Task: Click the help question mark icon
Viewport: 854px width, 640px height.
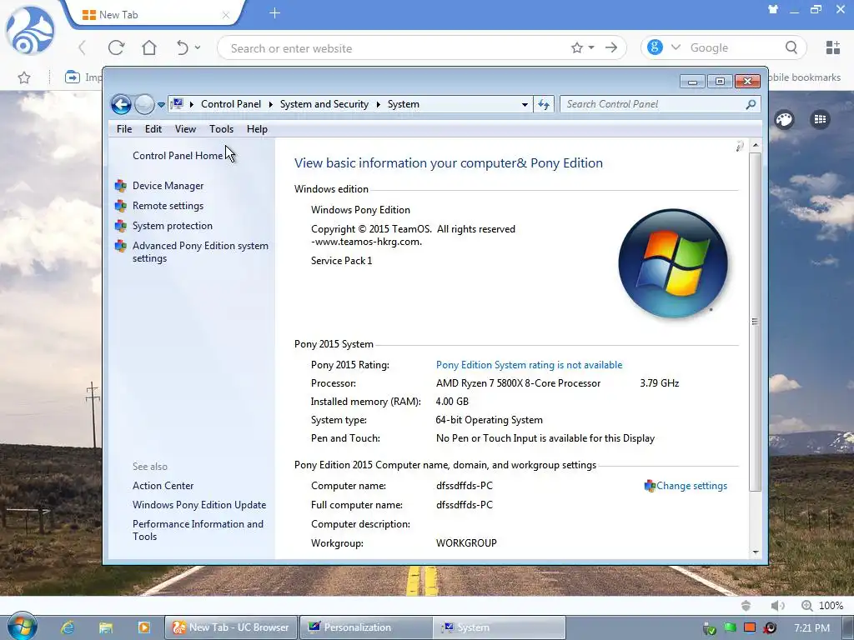Action: tap(740, 146)
